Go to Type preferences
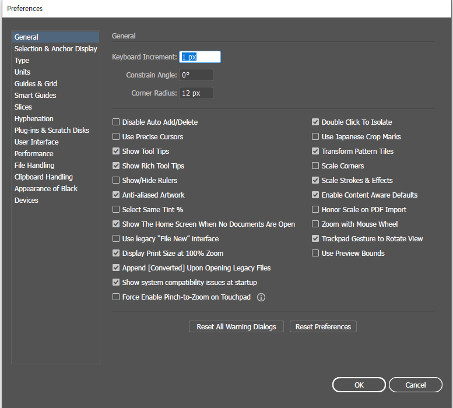This screenshot has width=453, height=408. tap(56, 61)
